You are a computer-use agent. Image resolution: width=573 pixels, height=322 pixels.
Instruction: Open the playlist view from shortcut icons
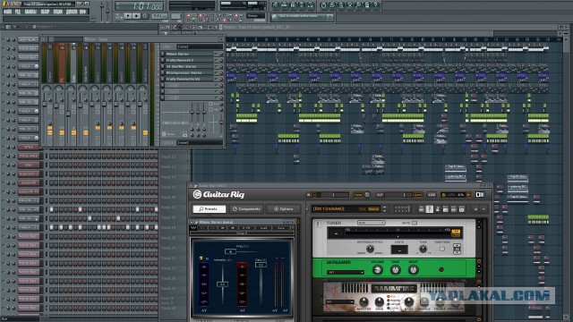(276, 5)
